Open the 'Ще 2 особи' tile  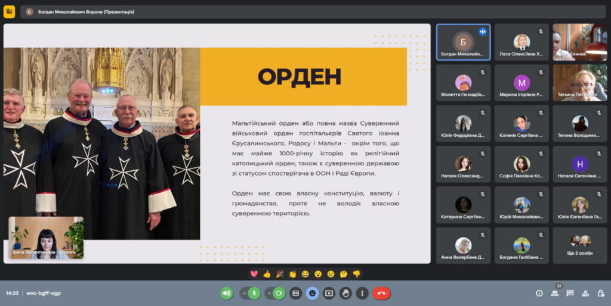pos(580,245)
